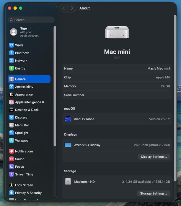Select the Screen Time sidebar label

point(24,174)
